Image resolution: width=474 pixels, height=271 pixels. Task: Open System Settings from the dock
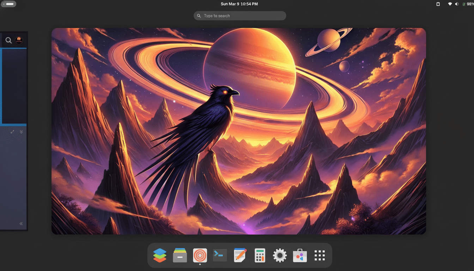click(x=280, y=255)
